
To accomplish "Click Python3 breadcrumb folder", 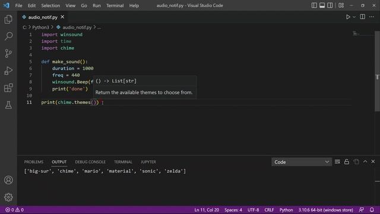I will click(40, 27).
